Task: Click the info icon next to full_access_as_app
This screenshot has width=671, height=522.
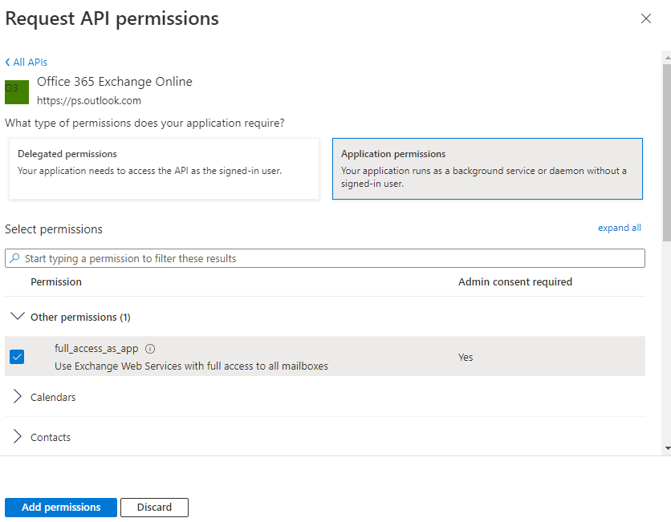Action: pyautogui.click(x=151, y=348)
